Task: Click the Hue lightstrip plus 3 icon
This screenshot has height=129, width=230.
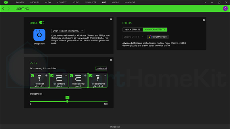Action: 59,78
